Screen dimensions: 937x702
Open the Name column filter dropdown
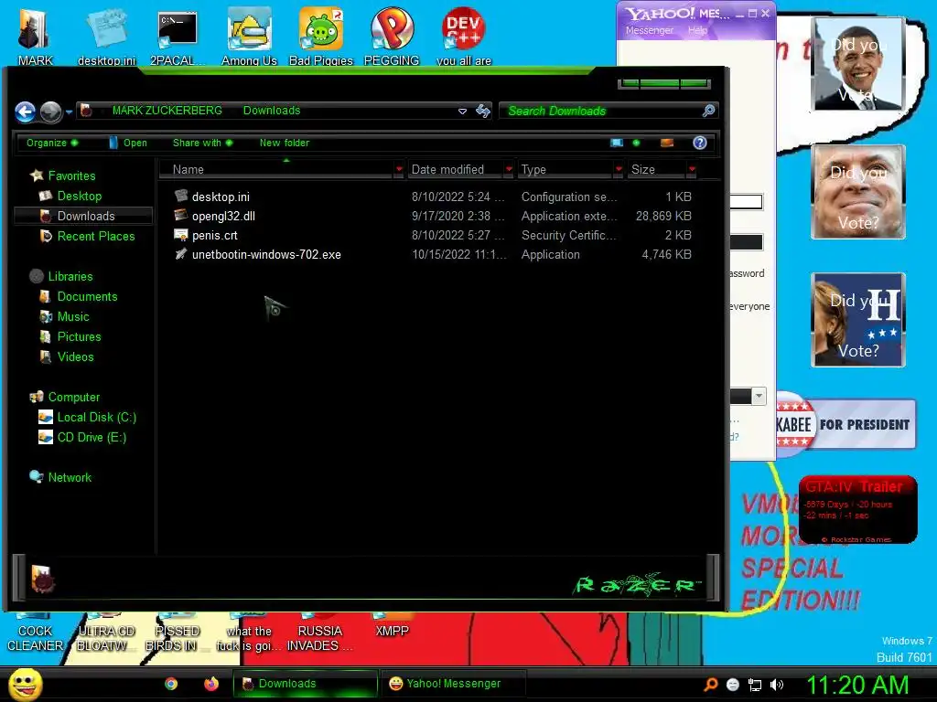399,169
